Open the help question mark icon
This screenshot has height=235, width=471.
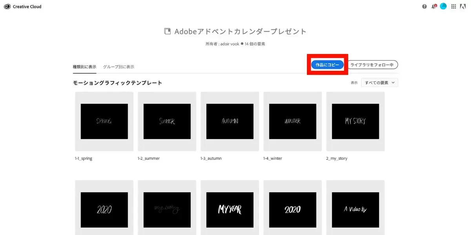[424, 7]
